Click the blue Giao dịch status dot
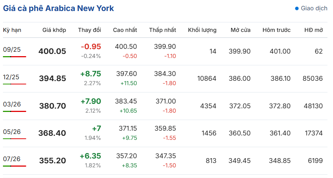This screenshot has height=178, width=333. click(297, 8)
